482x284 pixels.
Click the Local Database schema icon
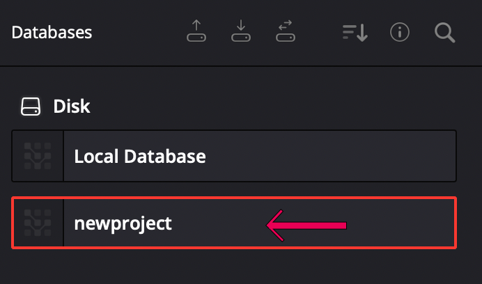click(38, 156)
